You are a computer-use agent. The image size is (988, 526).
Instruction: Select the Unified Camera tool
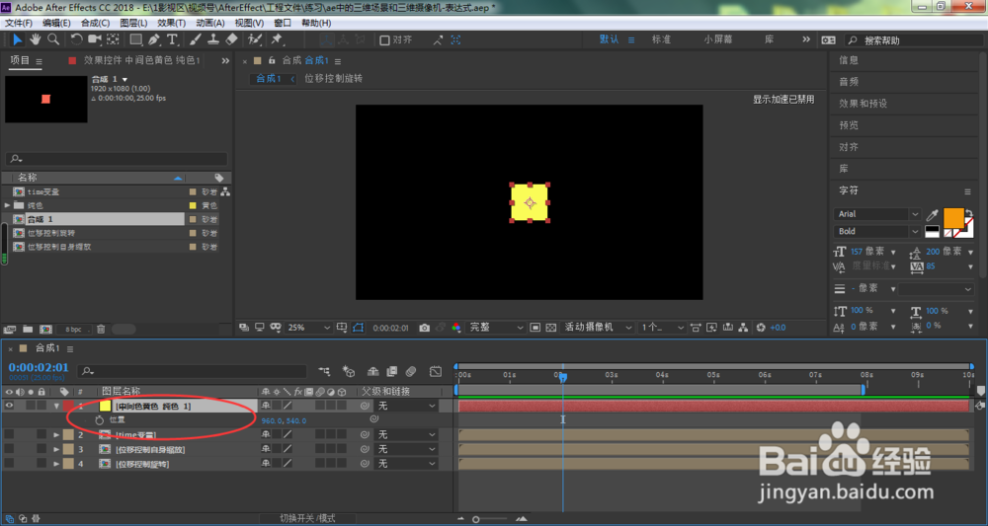point(95,39)
